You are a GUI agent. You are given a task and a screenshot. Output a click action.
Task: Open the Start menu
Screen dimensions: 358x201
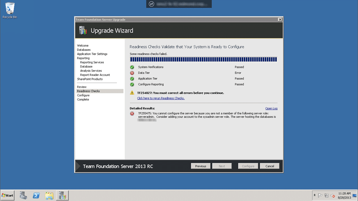8,196
